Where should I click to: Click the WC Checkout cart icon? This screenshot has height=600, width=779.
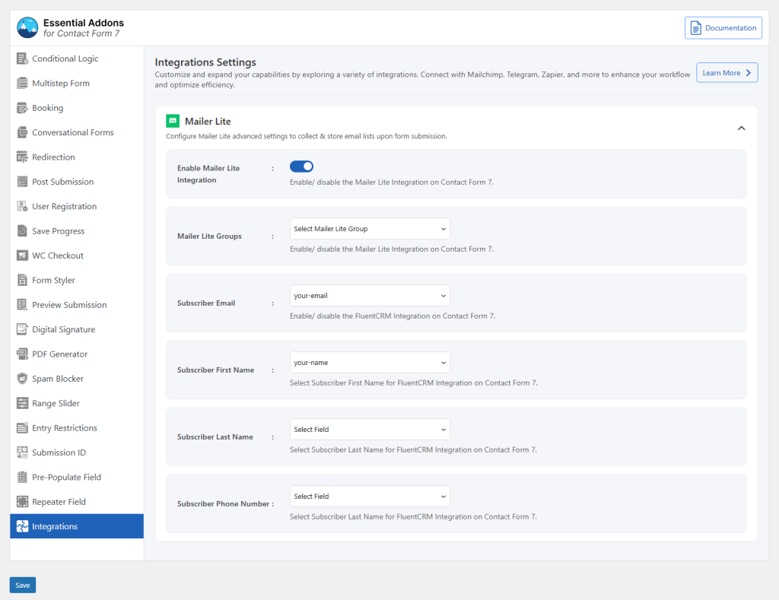tap(22, 256)
